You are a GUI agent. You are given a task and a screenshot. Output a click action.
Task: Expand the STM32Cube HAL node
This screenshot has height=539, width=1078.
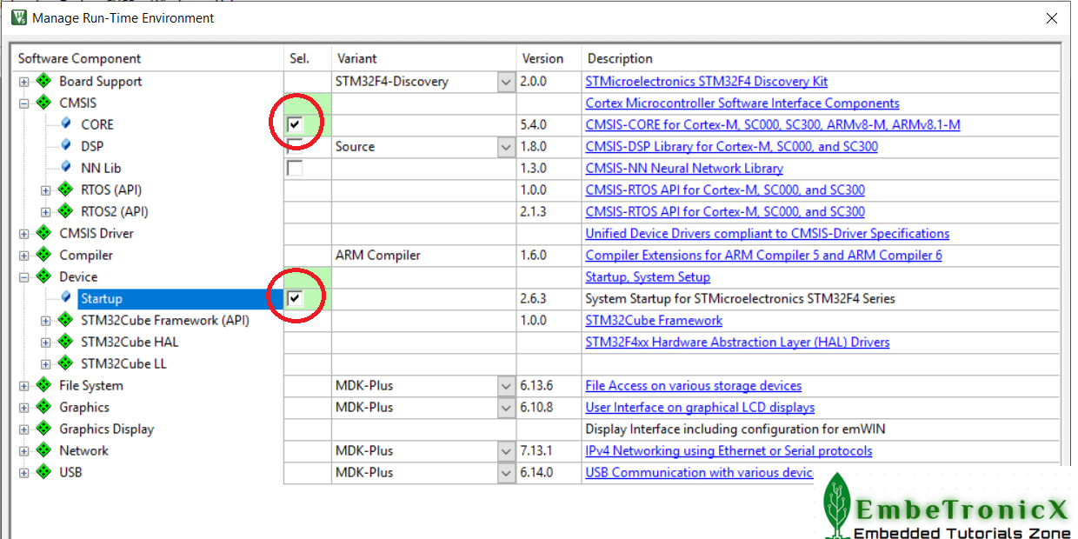click(x=46, y=343)
